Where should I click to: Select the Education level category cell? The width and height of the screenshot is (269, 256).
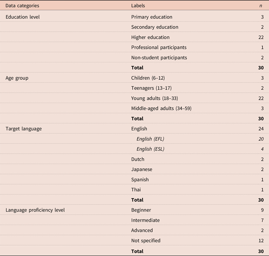coord(23,17)
